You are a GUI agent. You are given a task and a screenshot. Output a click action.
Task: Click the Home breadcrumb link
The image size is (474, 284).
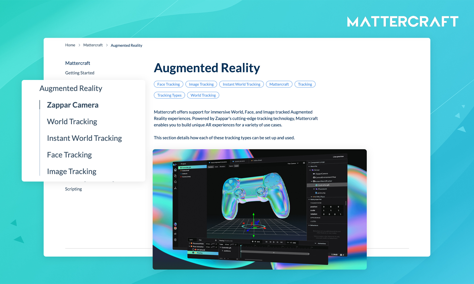point(70,45)
